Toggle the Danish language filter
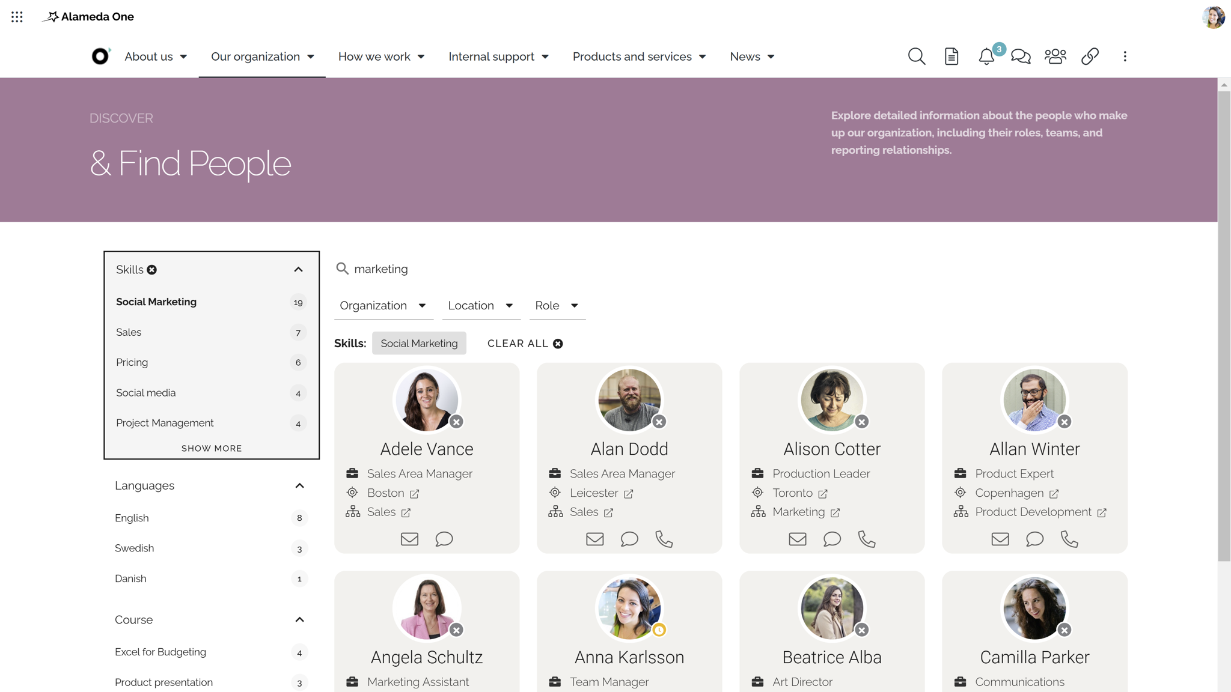Image resolution: width=1231 pixels, height=692 pixels. coord(211,578)
